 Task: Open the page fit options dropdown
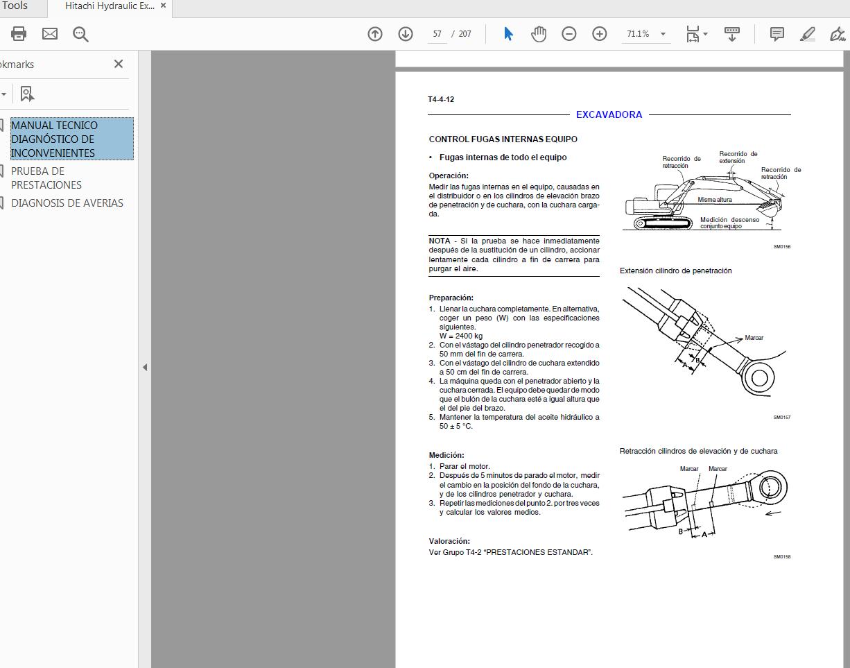(704, 33)
